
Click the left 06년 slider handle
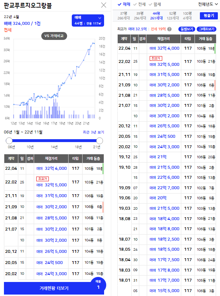9,141
